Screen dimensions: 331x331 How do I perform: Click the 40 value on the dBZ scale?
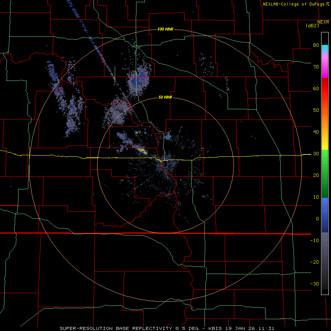316,132
